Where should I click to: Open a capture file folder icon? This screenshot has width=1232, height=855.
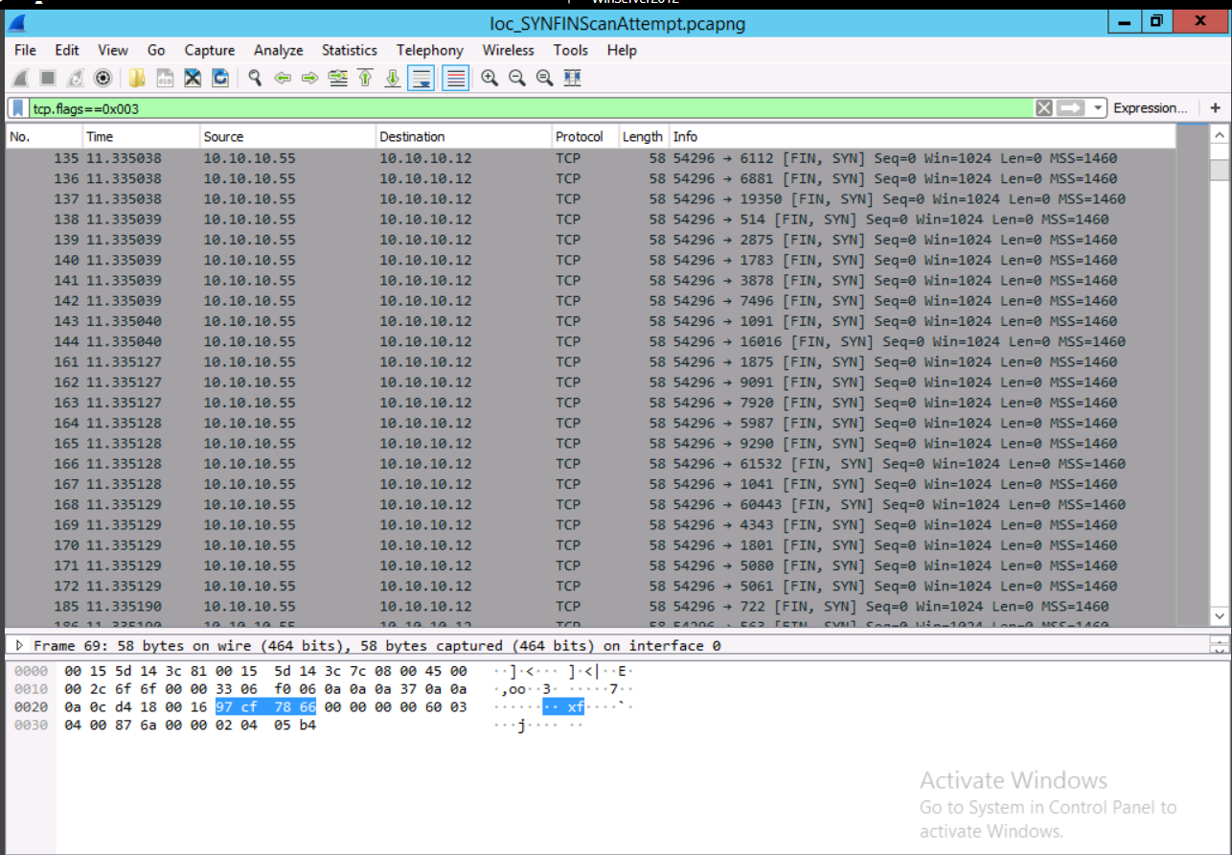[137, 79]
